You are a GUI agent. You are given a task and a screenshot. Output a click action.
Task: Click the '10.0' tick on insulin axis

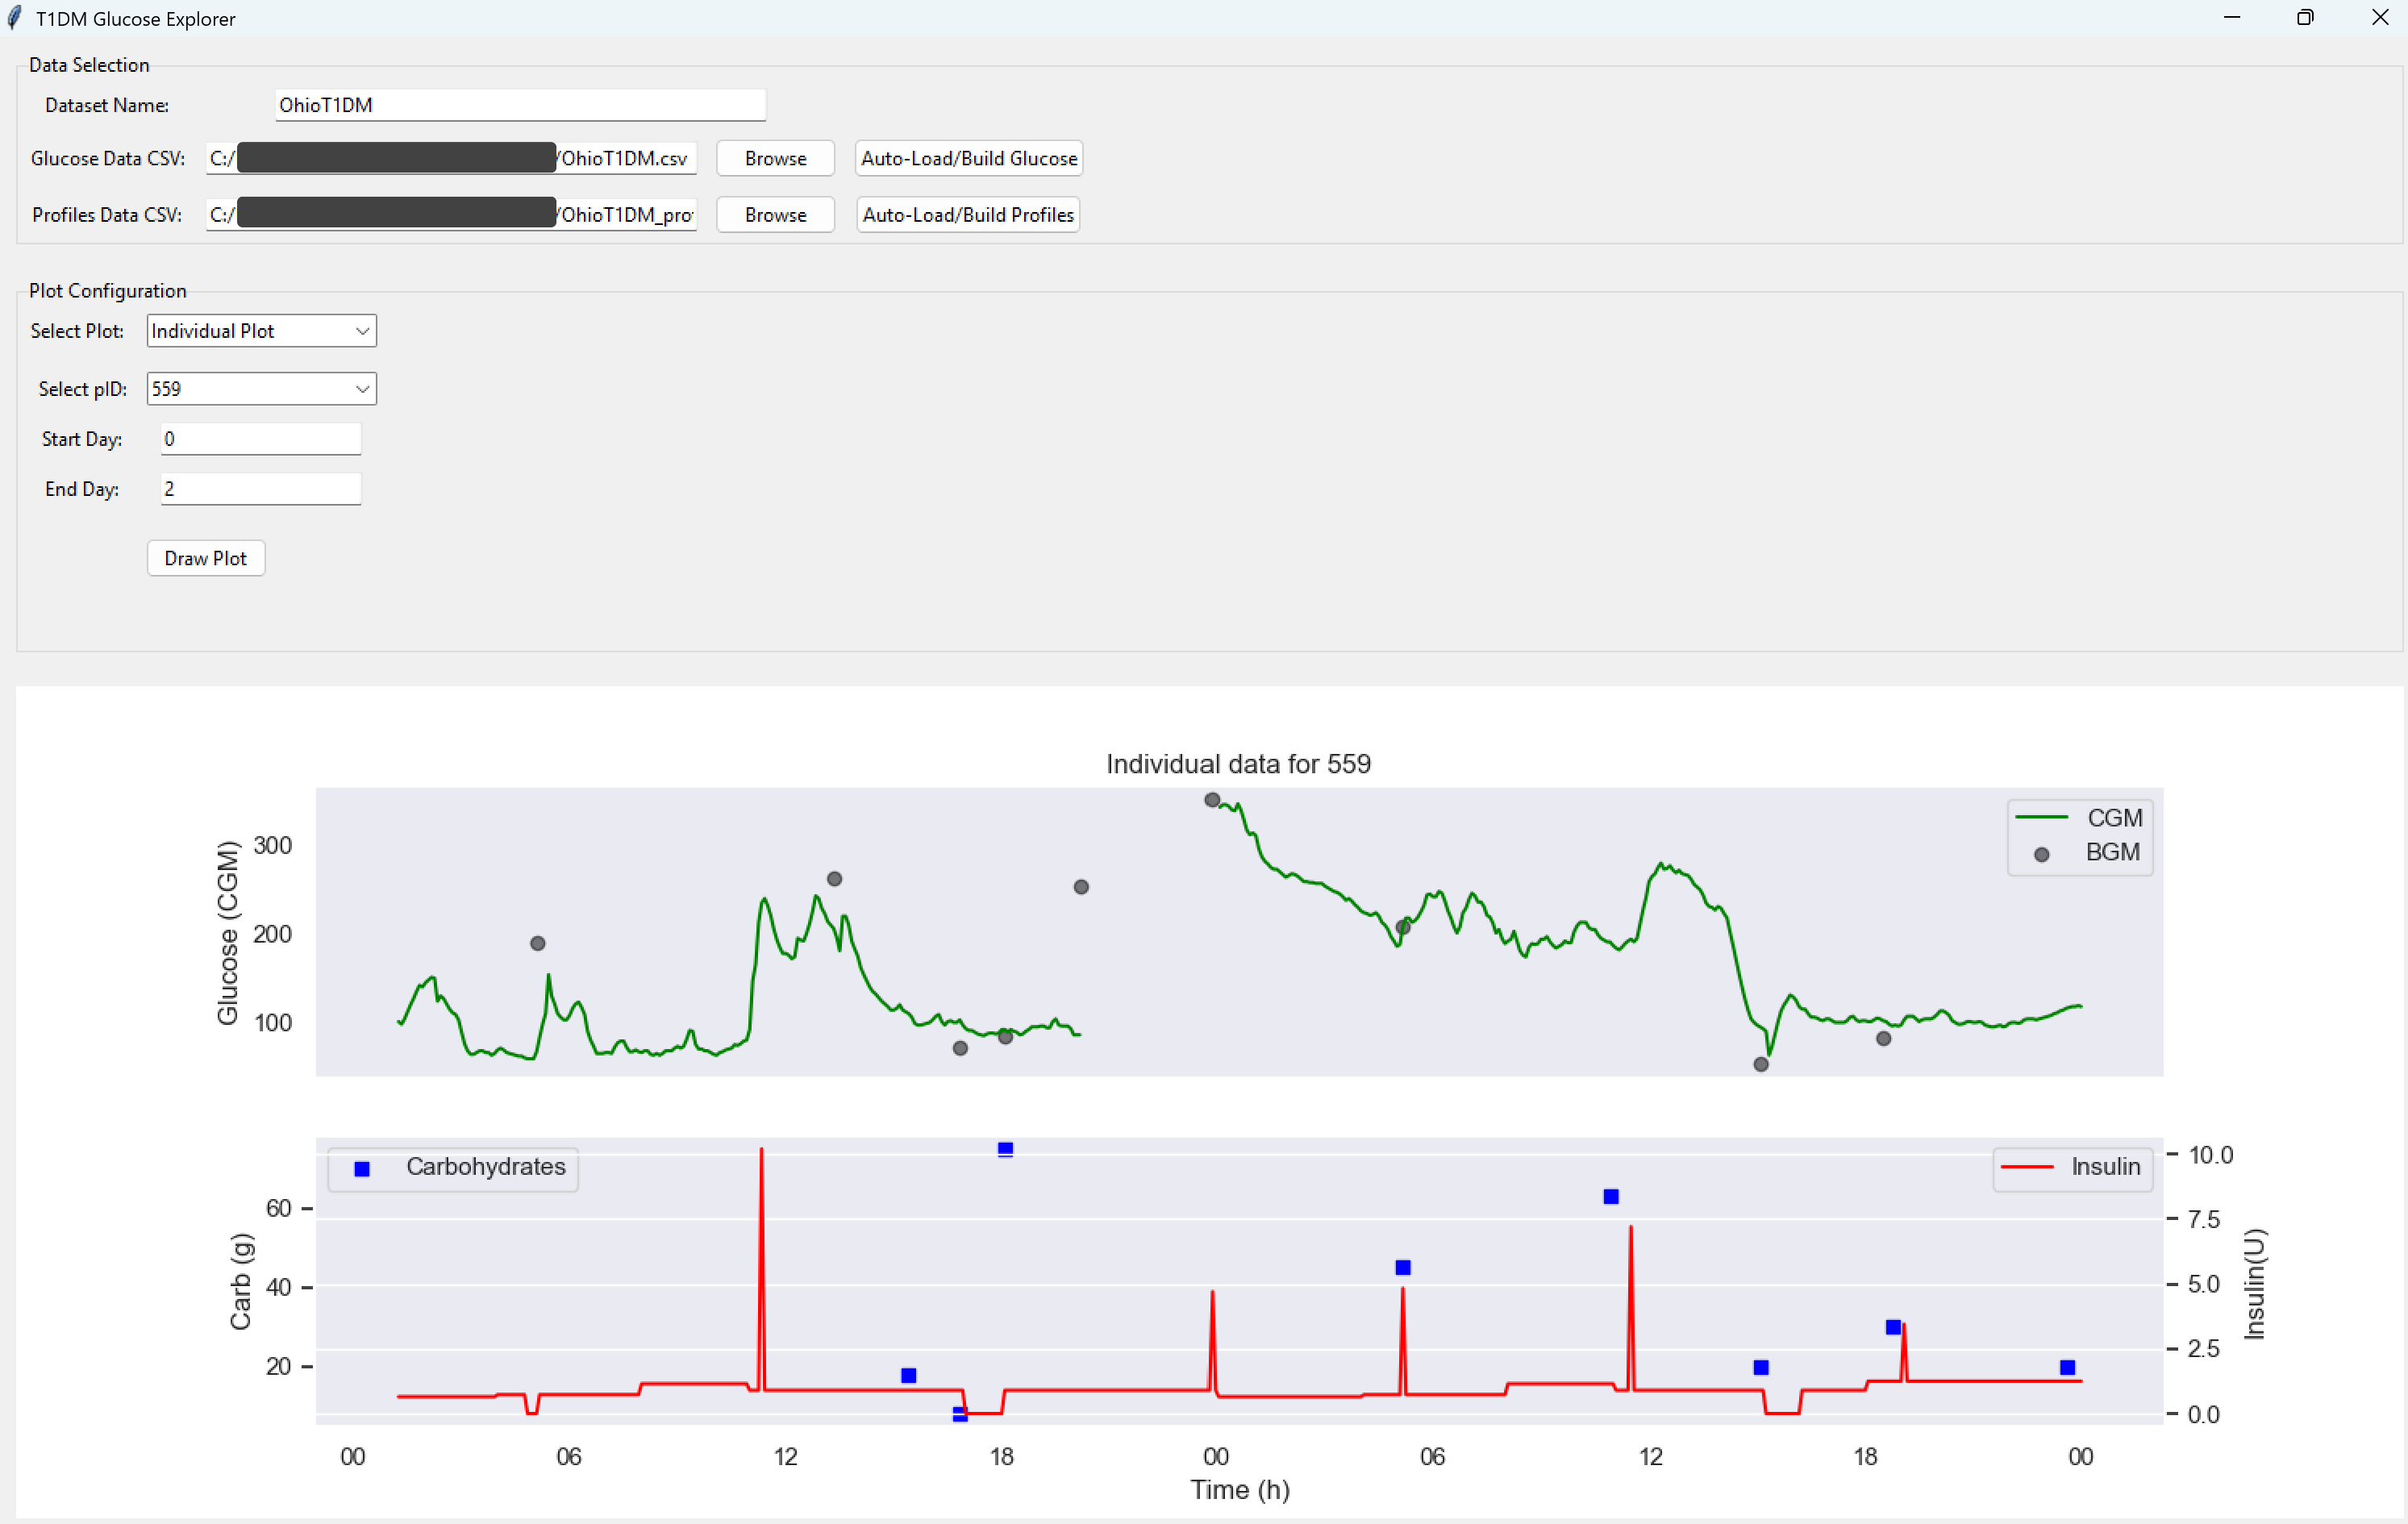[2210, 1155]
